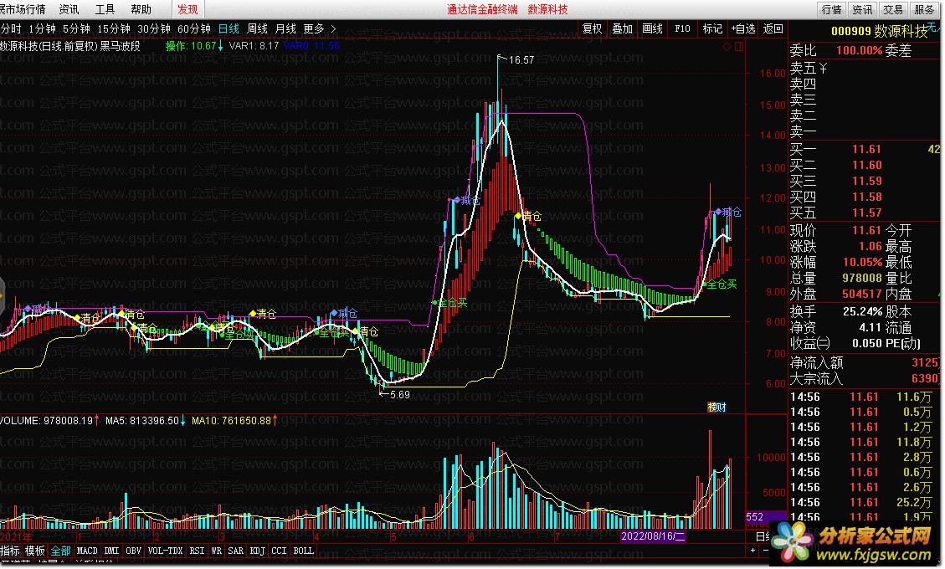Click the yellow 清仓 diamond marker near peak
The width and height of the screenshot is (945, 569).
click(x=518, y=216)
